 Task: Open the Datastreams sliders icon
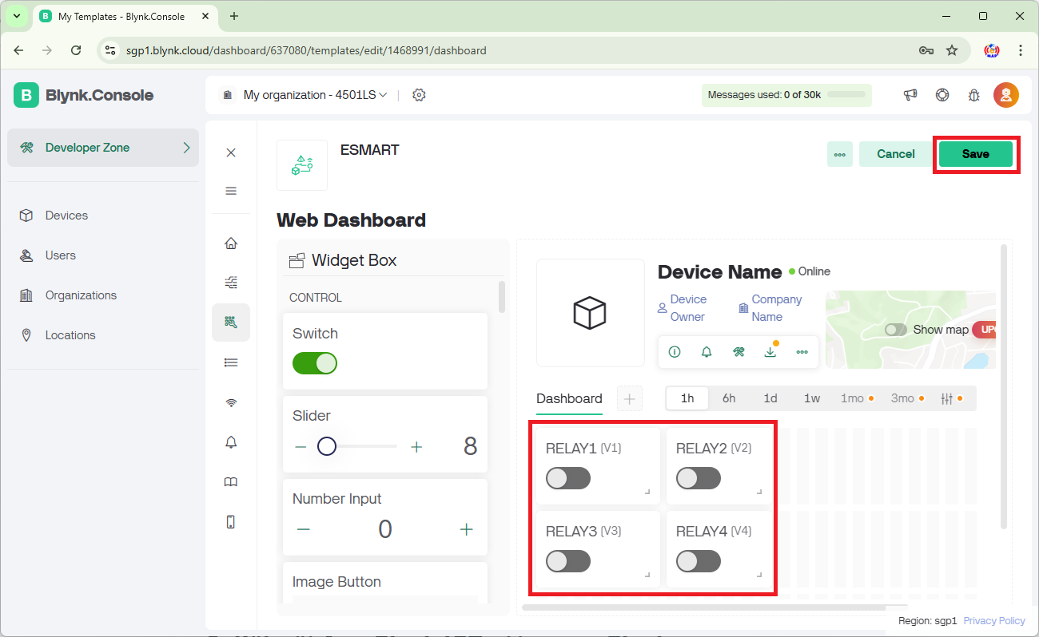pos(231,283)
